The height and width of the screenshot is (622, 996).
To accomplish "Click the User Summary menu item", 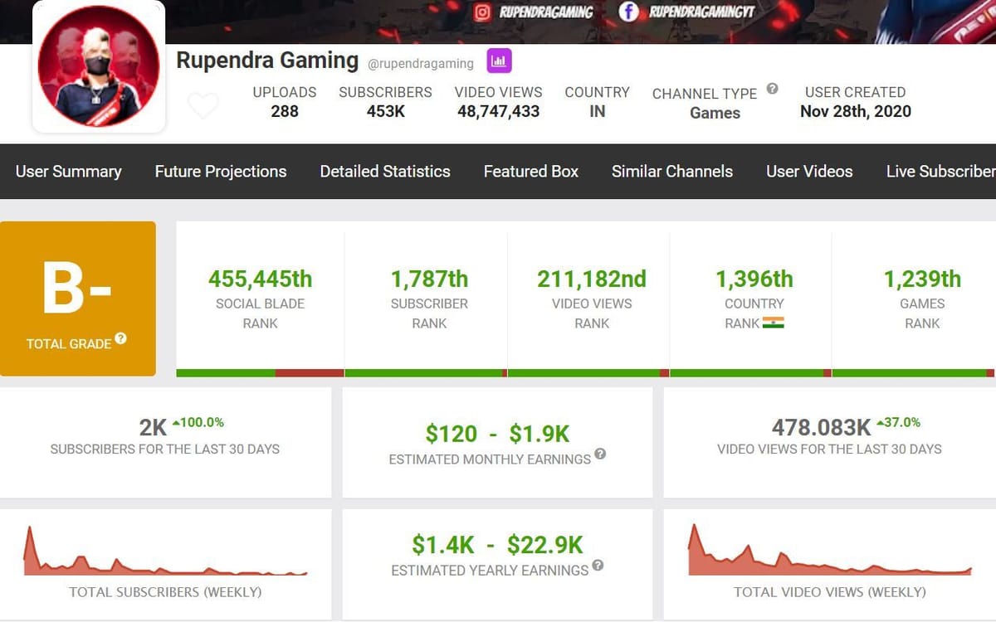I will [x=69, y=172].
